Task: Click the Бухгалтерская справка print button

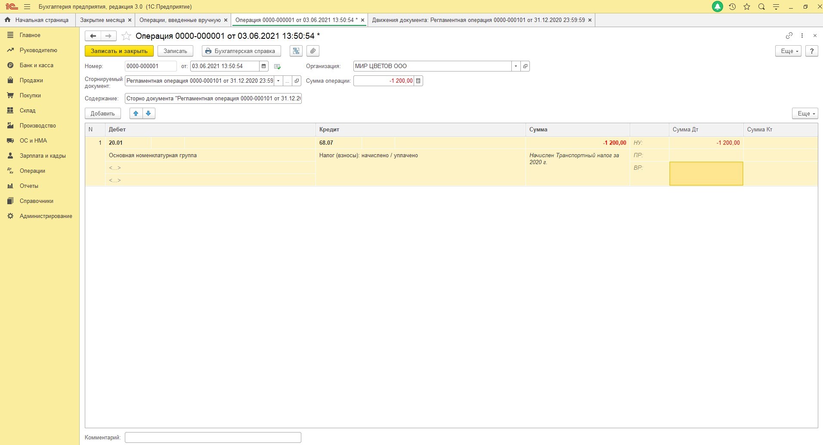Action: click(241, 51)
